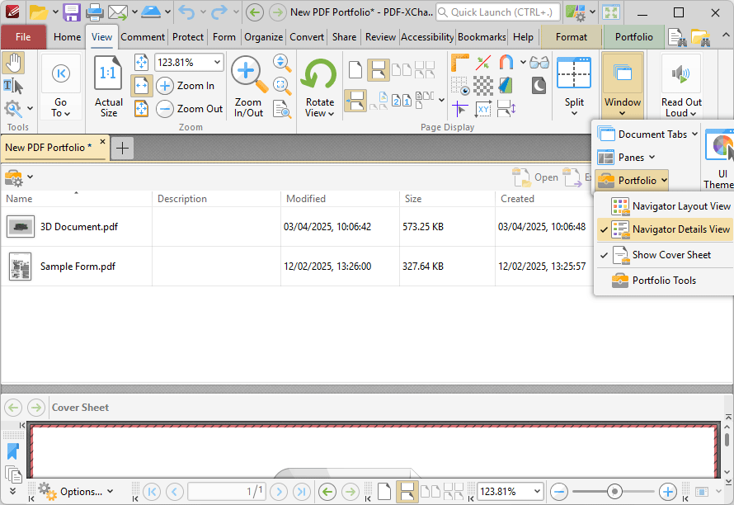Click the Undo arrow icon
Screen dimensions: 734x505
[186, 12]
